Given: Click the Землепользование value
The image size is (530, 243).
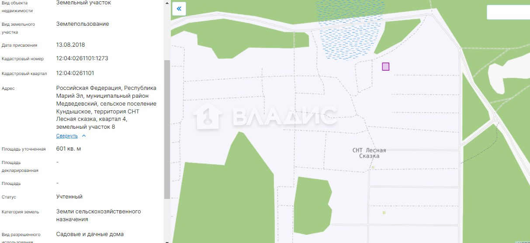Looking at the screenshot, I should [83, 24].
